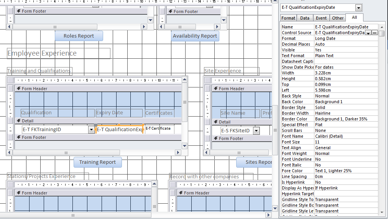Click the Availability Report button
Image resolution: width=388 pixels, height=219 pixels.
tap(195, 36)
